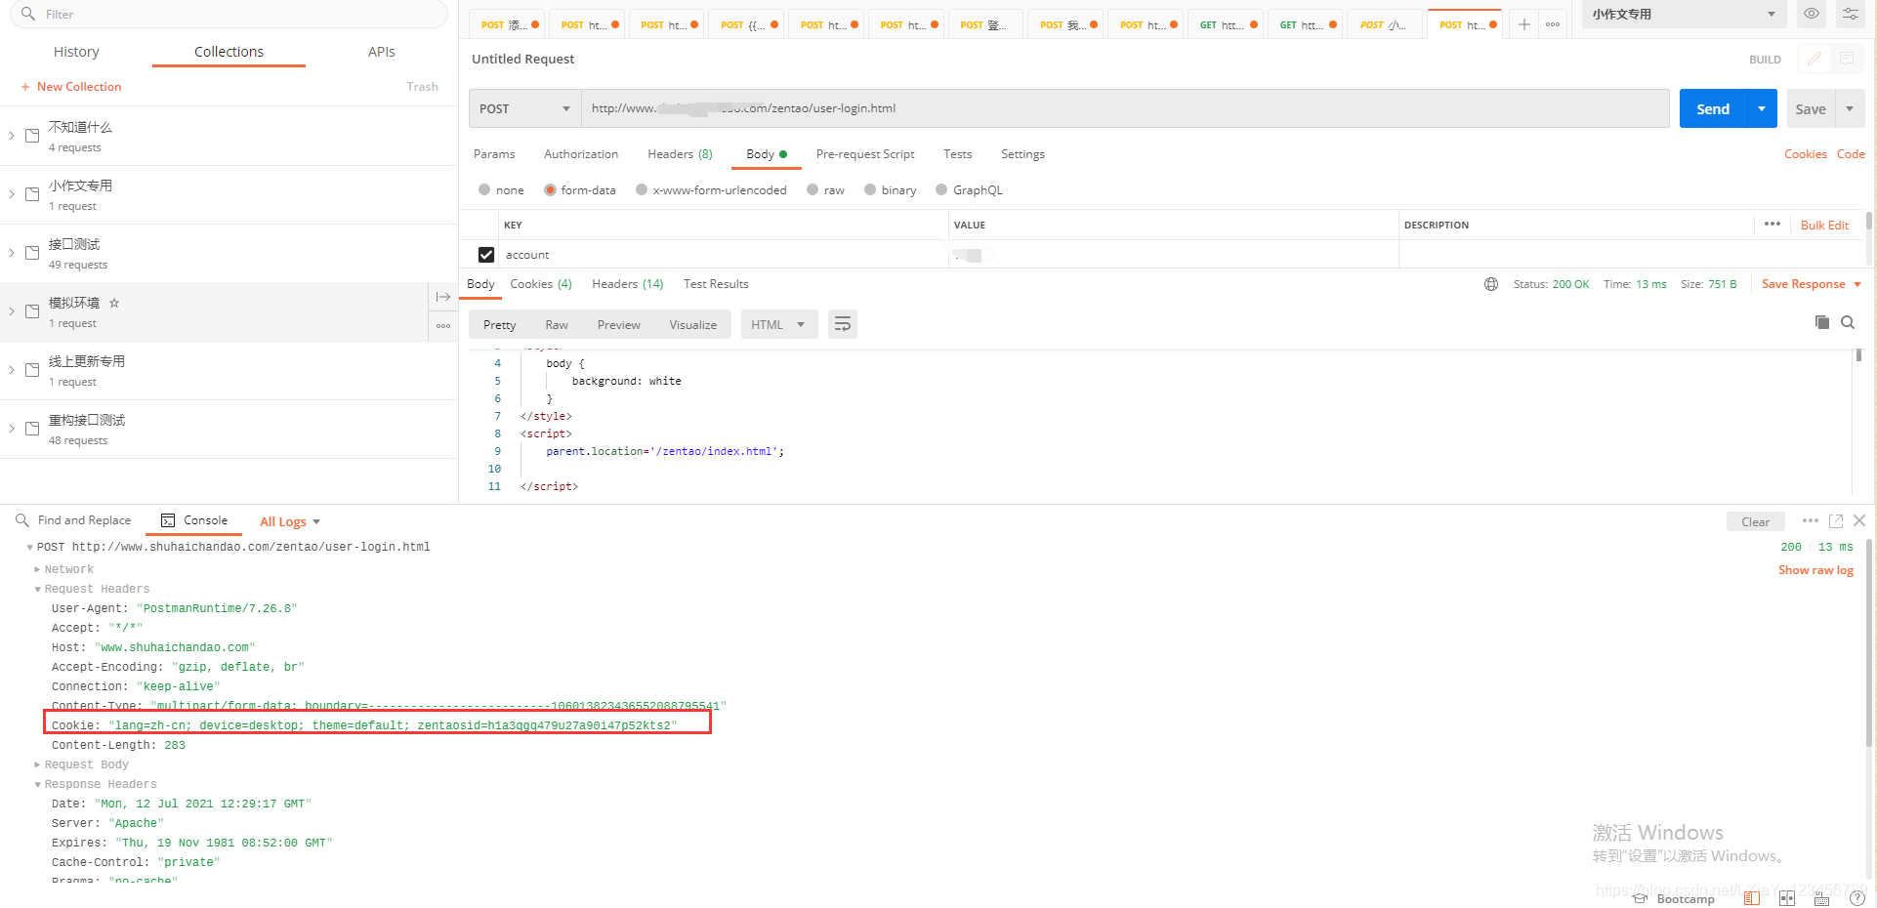
Task: Open the Headers (8) request tab
Action: tap(680, 154)
